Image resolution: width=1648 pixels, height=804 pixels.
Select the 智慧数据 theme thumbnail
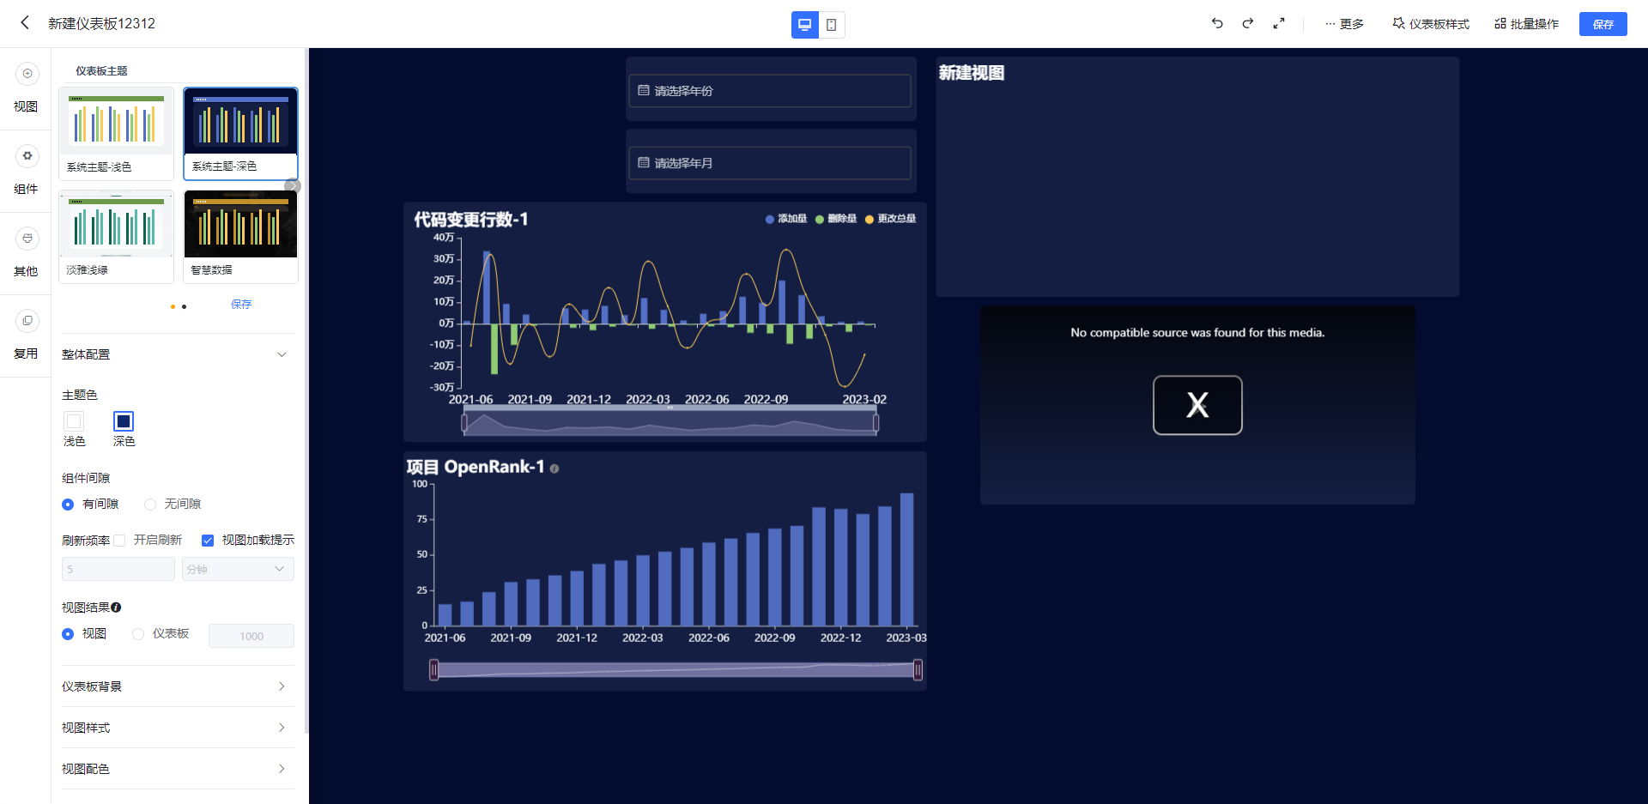coord(240,237)
